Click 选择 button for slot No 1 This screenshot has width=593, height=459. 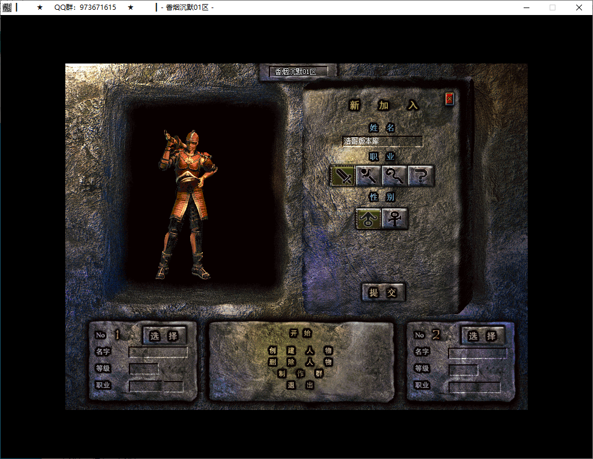[x=164, y=336]
